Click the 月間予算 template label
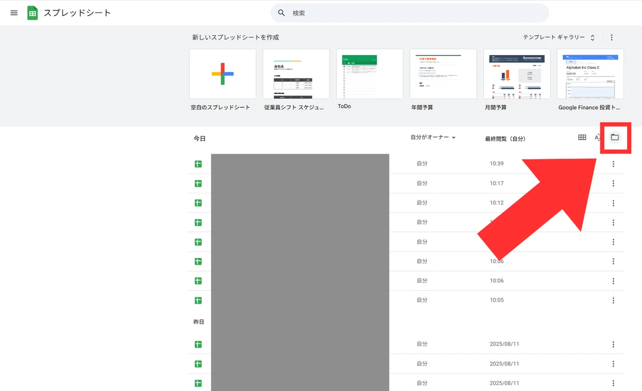 pos(495,107)
